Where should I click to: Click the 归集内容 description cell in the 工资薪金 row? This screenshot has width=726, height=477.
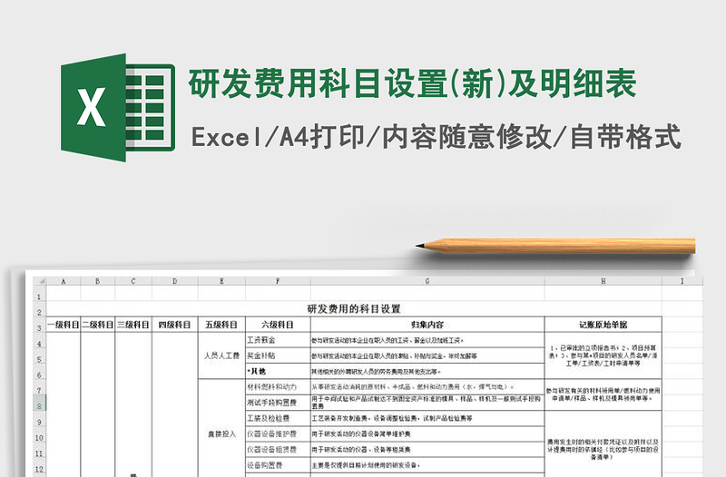[427, 340]
